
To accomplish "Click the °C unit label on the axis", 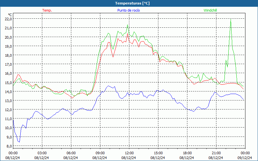I will pos(10,15).
